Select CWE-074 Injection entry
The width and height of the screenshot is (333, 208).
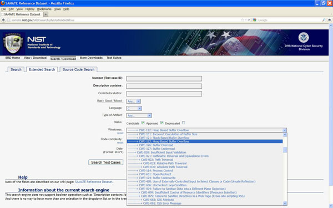pyautogui.click(x=205, y=189)
